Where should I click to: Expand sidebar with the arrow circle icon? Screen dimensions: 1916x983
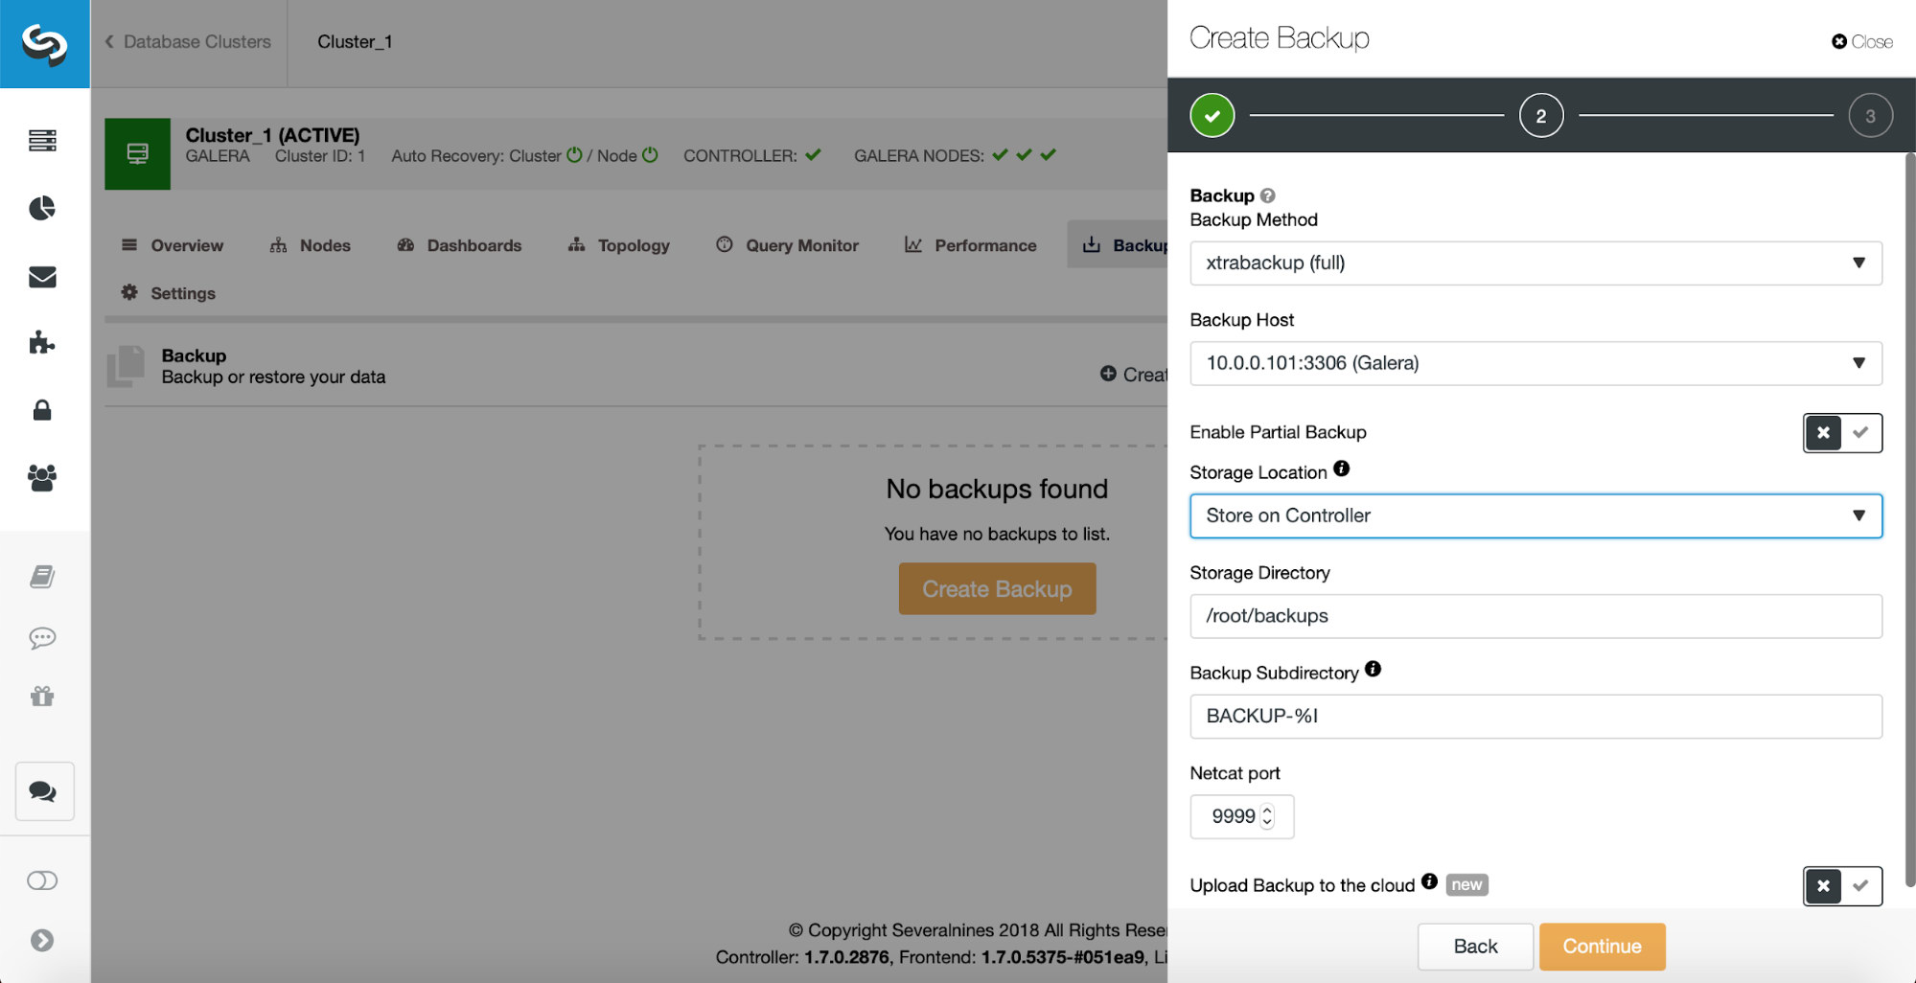point(42,941)
